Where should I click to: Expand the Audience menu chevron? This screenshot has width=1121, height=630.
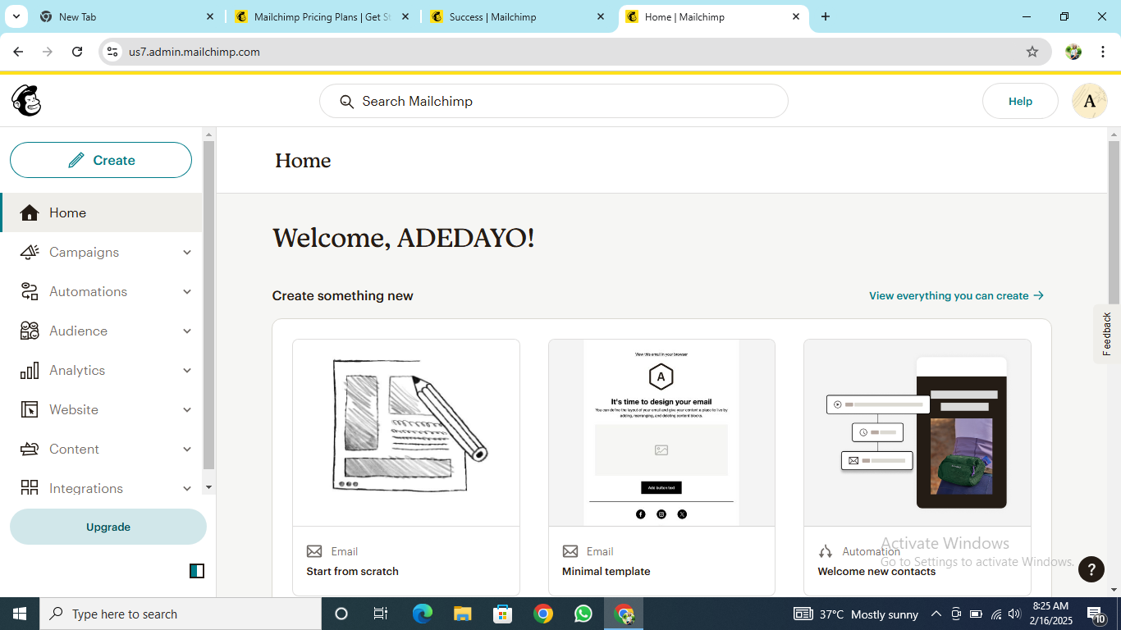click(x=187, y=331)
